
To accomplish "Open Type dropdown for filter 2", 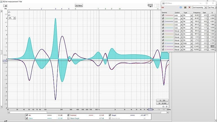I will (x=188, y=18).
